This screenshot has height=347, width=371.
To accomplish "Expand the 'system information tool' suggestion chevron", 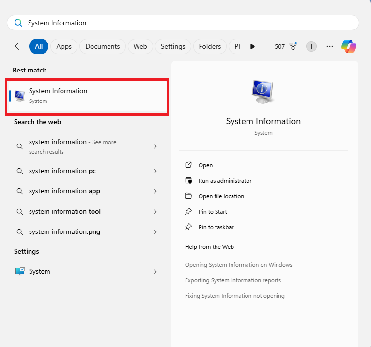I will pyautogui.click(x=155, y=212).
